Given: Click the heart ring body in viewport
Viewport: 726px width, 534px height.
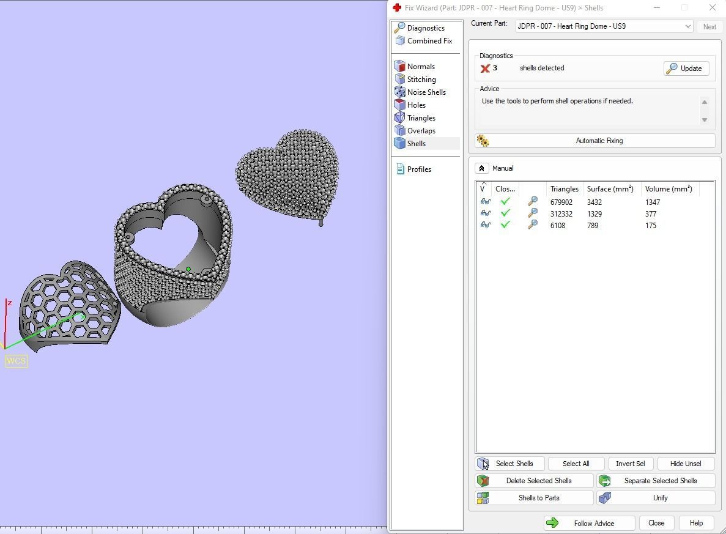Looking at the screenshot, I should tap(173, 254).
